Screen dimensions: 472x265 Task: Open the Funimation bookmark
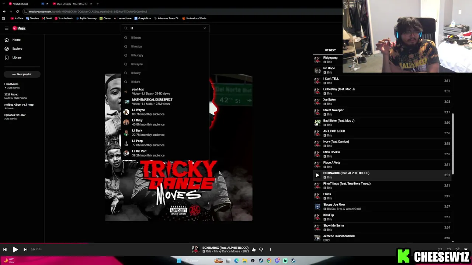point(194,18)
